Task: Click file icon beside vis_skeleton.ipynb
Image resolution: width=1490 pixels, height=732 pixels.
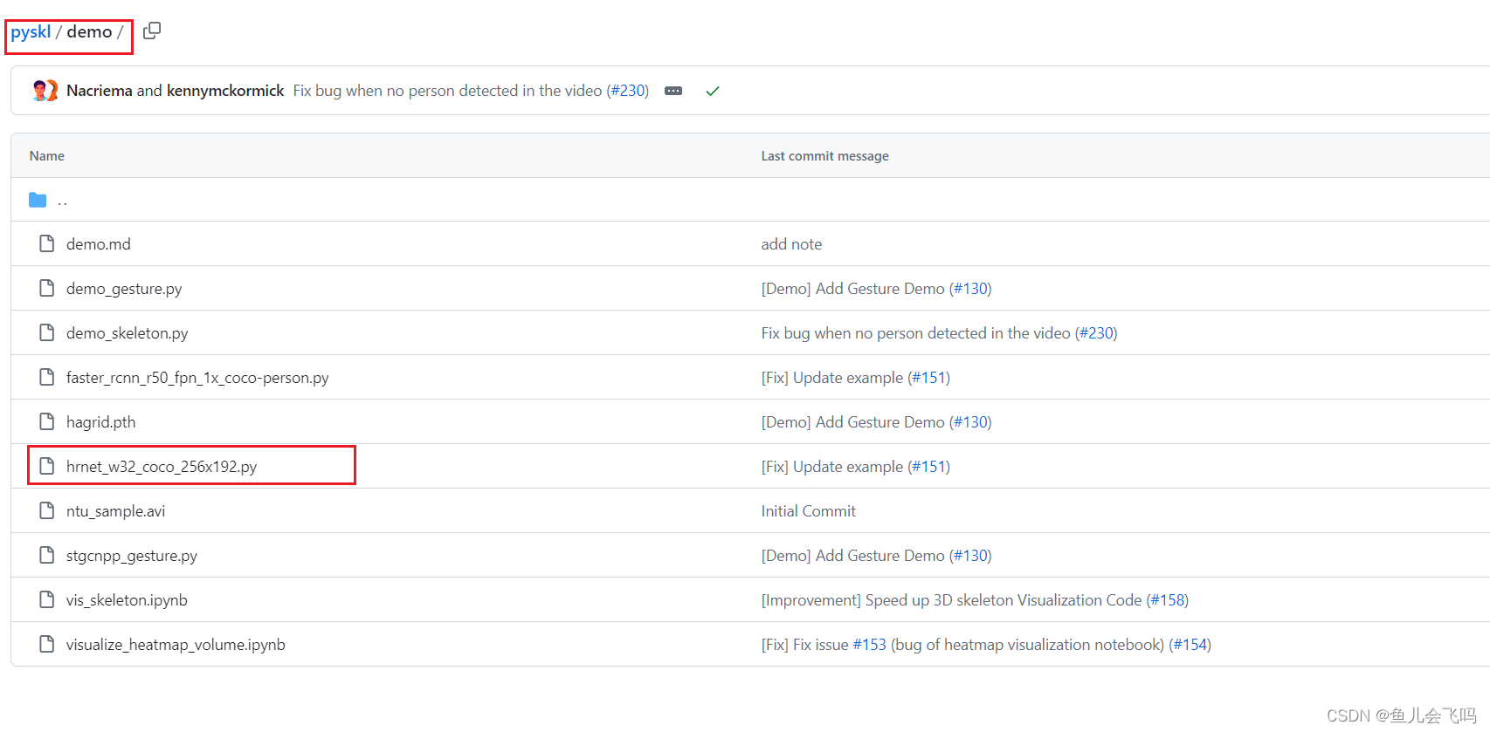Action: point(47,600)
